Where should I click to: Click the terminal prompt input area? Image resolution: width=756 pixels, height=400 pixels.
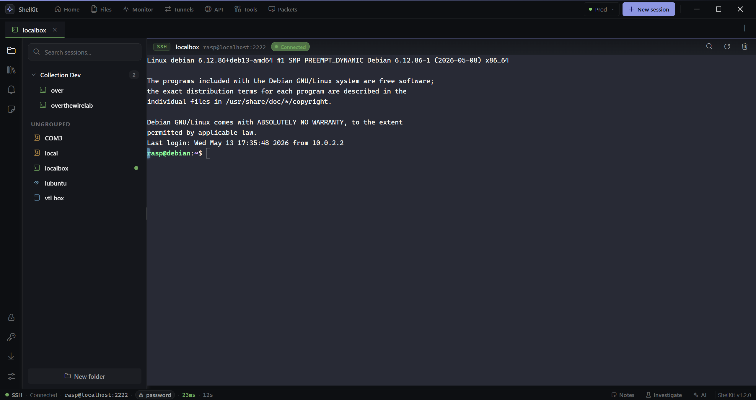click(x=208, y=153)
